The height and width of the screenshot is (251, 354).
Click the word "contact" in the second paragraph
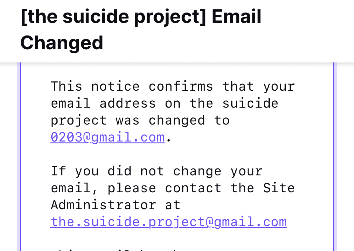pos(193,188)
